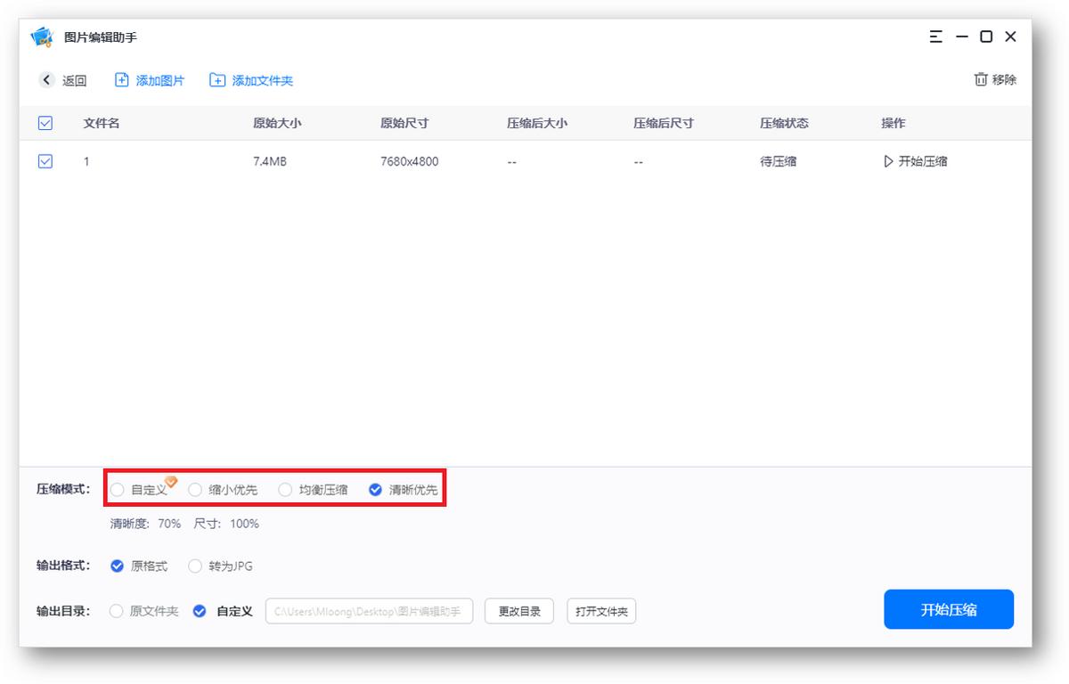This screenshot has width=1069, height=684.
Task: Click the back arrow next to 返回
Action: pyautogui.click(x=46, y=79)
